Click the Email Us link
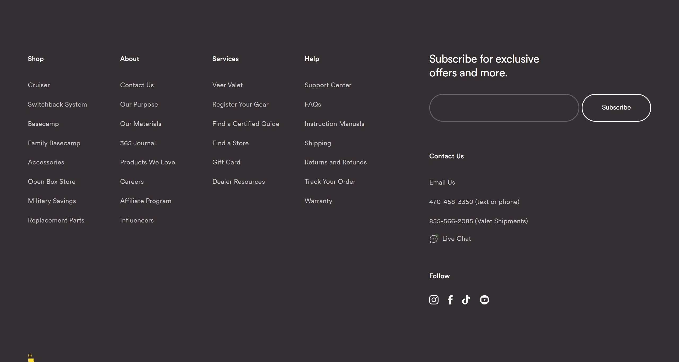679x362 pixels. [x=442, y=182]
